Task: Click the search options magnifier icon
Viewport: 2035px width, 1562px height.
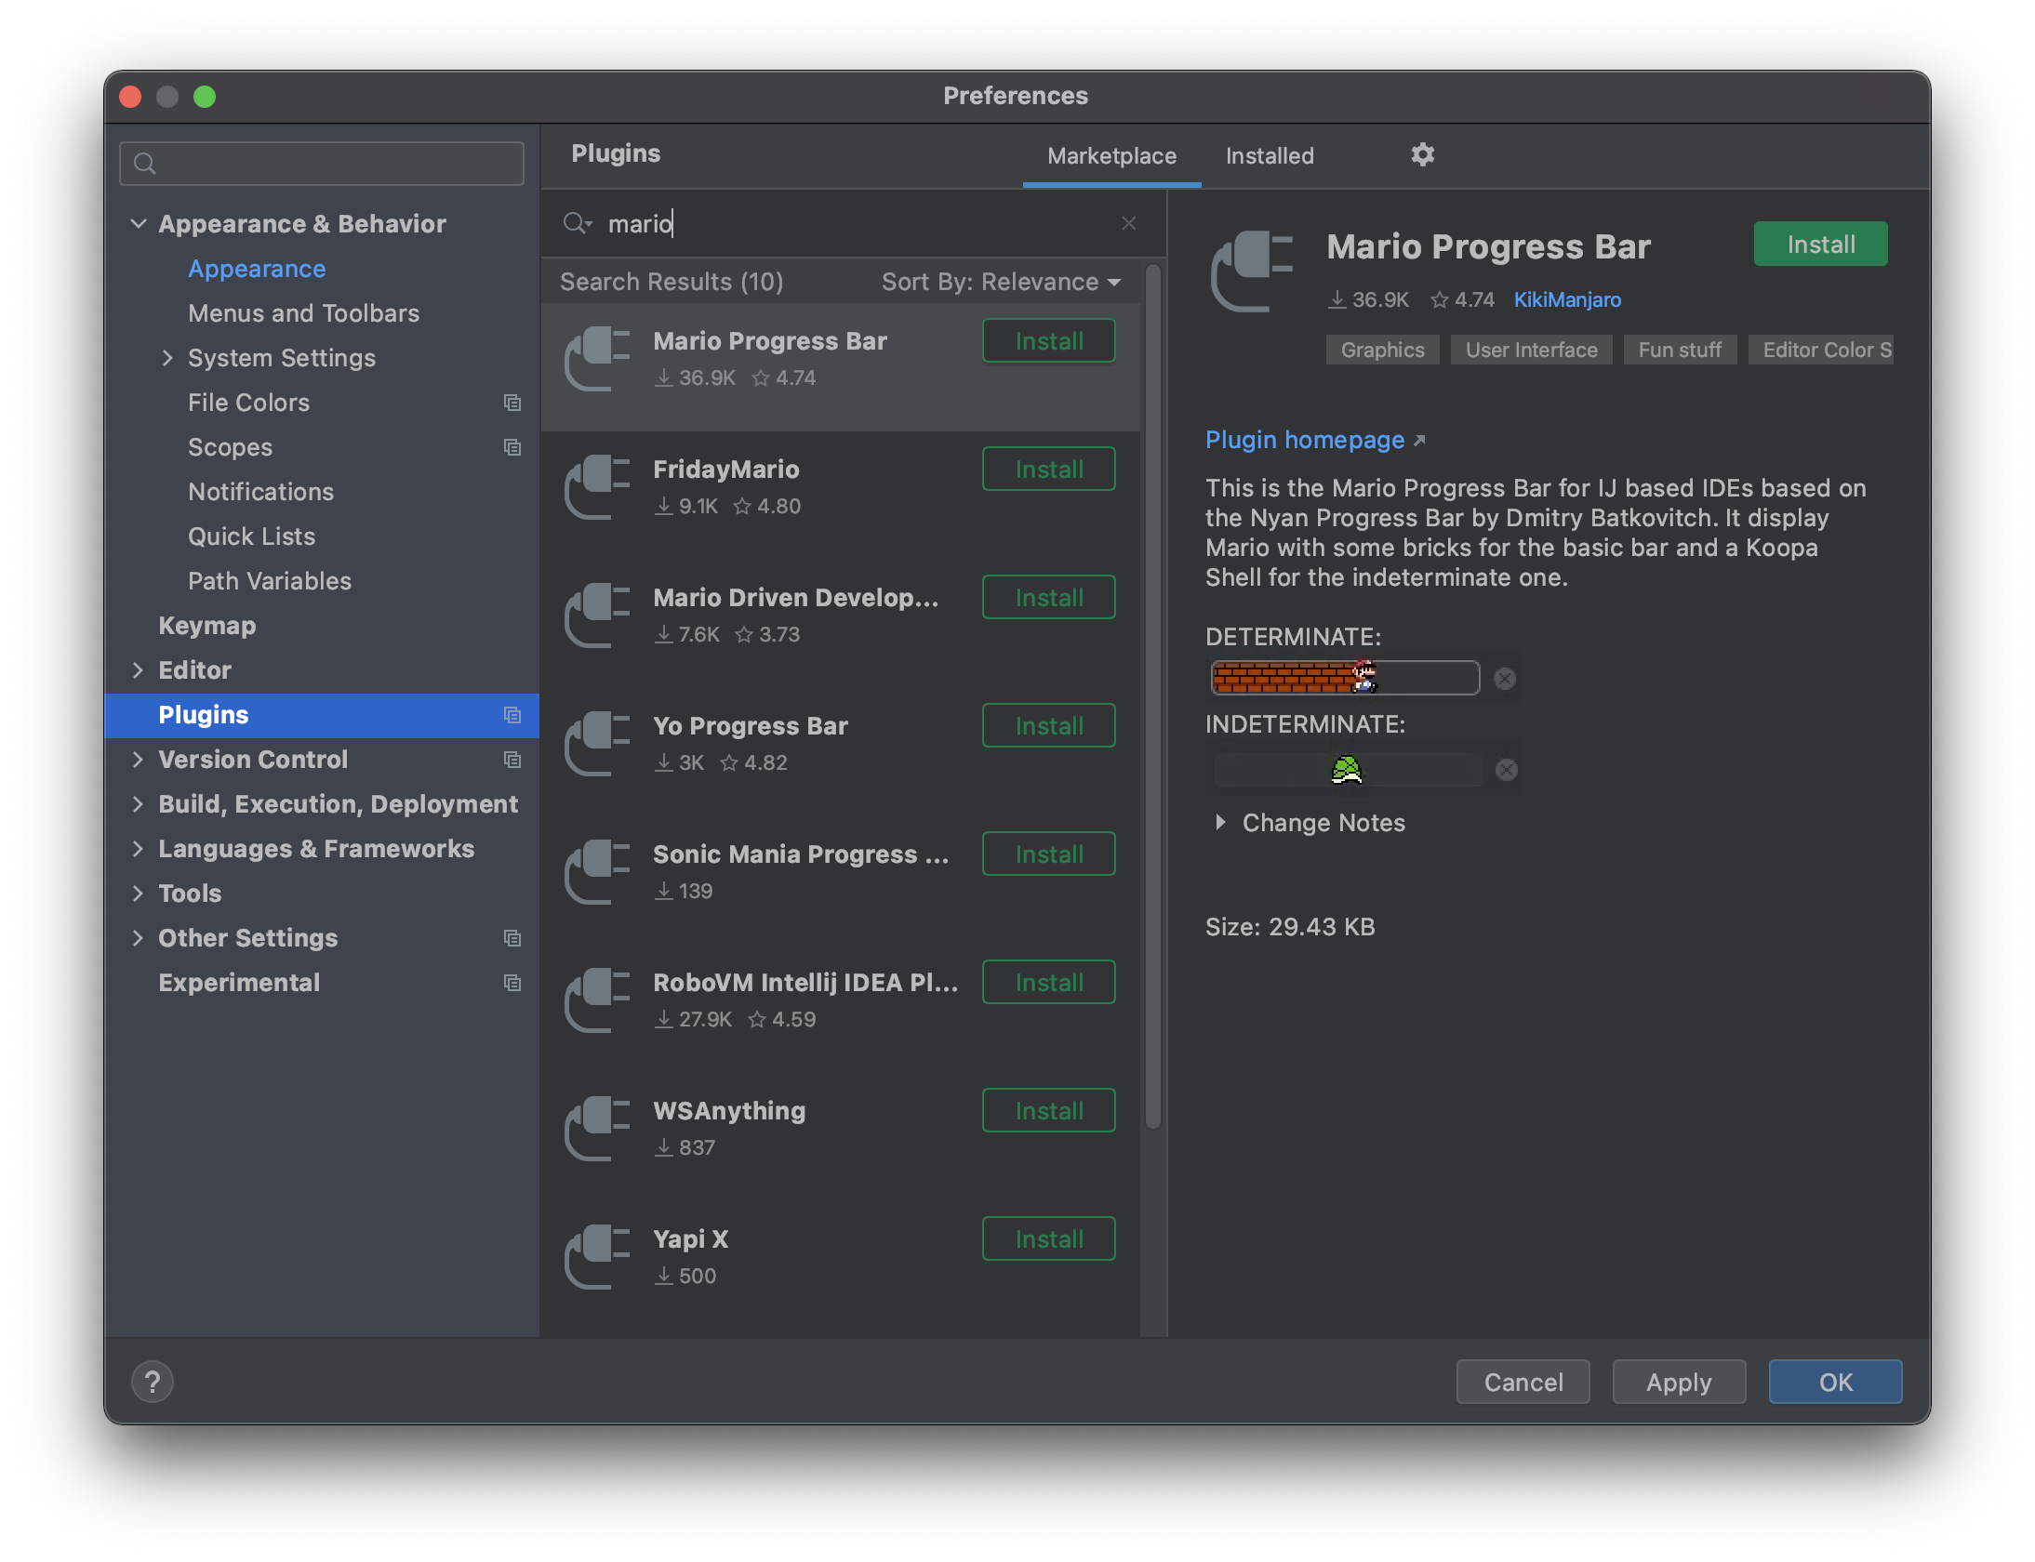Action: (x=577, y=223)
